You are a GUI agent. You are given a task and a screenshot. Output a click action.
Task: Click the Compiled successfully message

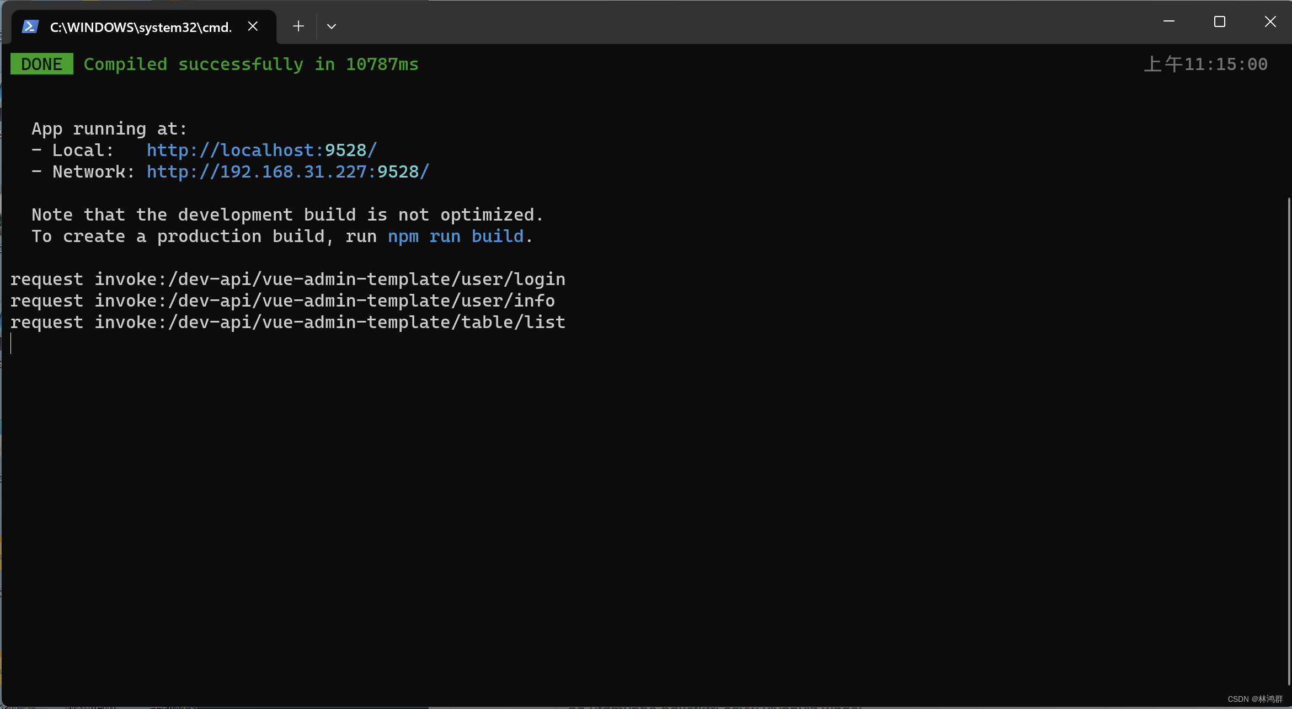(251, 63)
